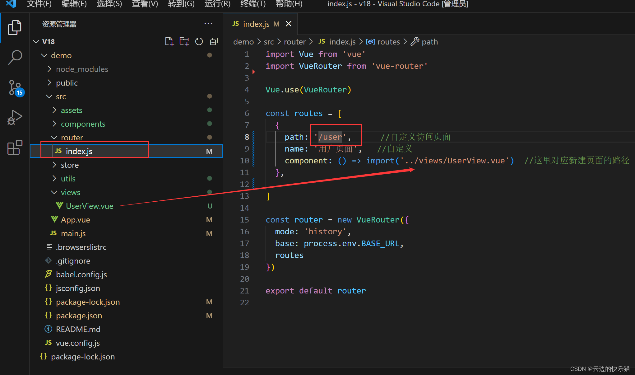Open the explorer more actions ellipsis
The height and width of the screenshot is (375, 635).
[208, 24]
